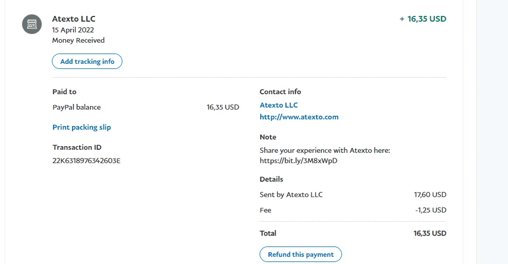
Task: Click the Note heading
Action: (x=268, y=137)
